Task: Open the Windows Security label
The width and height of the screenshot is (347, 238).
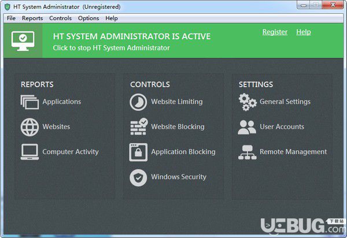Action: click(179, 177)
